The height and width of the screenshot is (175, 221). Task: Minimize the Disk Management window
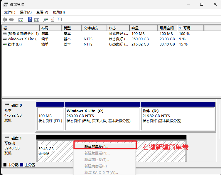tap(188, 4)
